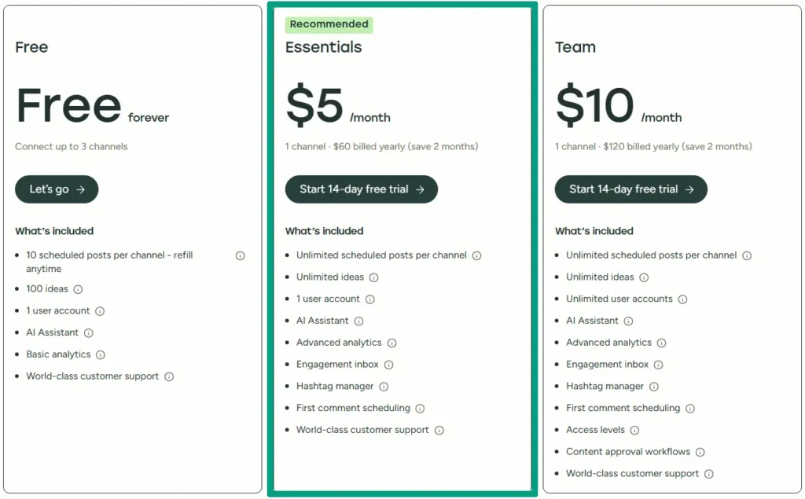Click the 'Recommended' badge above Essentials
Image resolution: width=805 pixels, height=499 pixels.
pyautogui.click(x=328, y=24)
